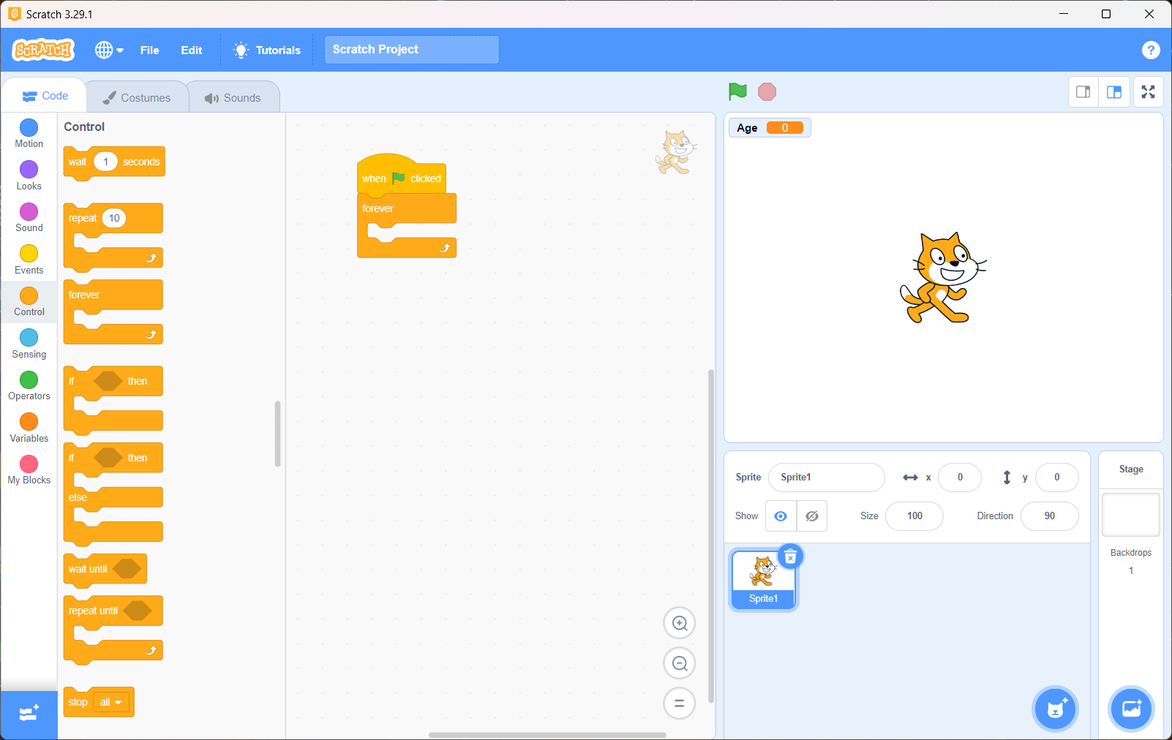This screenshot has height=740, width=1172.
Task: Show the sprite with the eye icon
Action: click(781, 516)
